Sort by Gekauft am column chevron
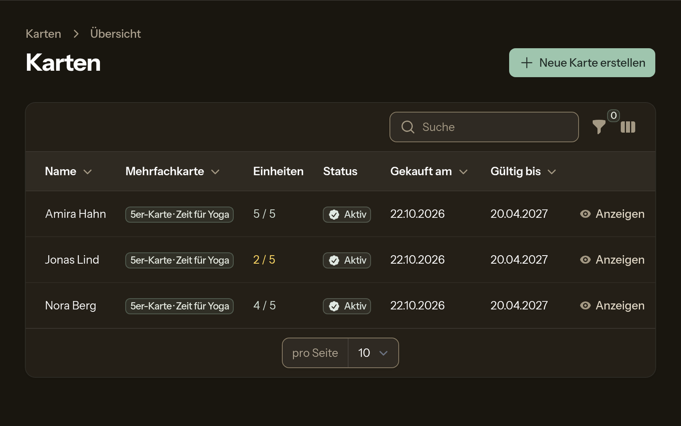Screen dimensions: 681x426 coord(464,172)
